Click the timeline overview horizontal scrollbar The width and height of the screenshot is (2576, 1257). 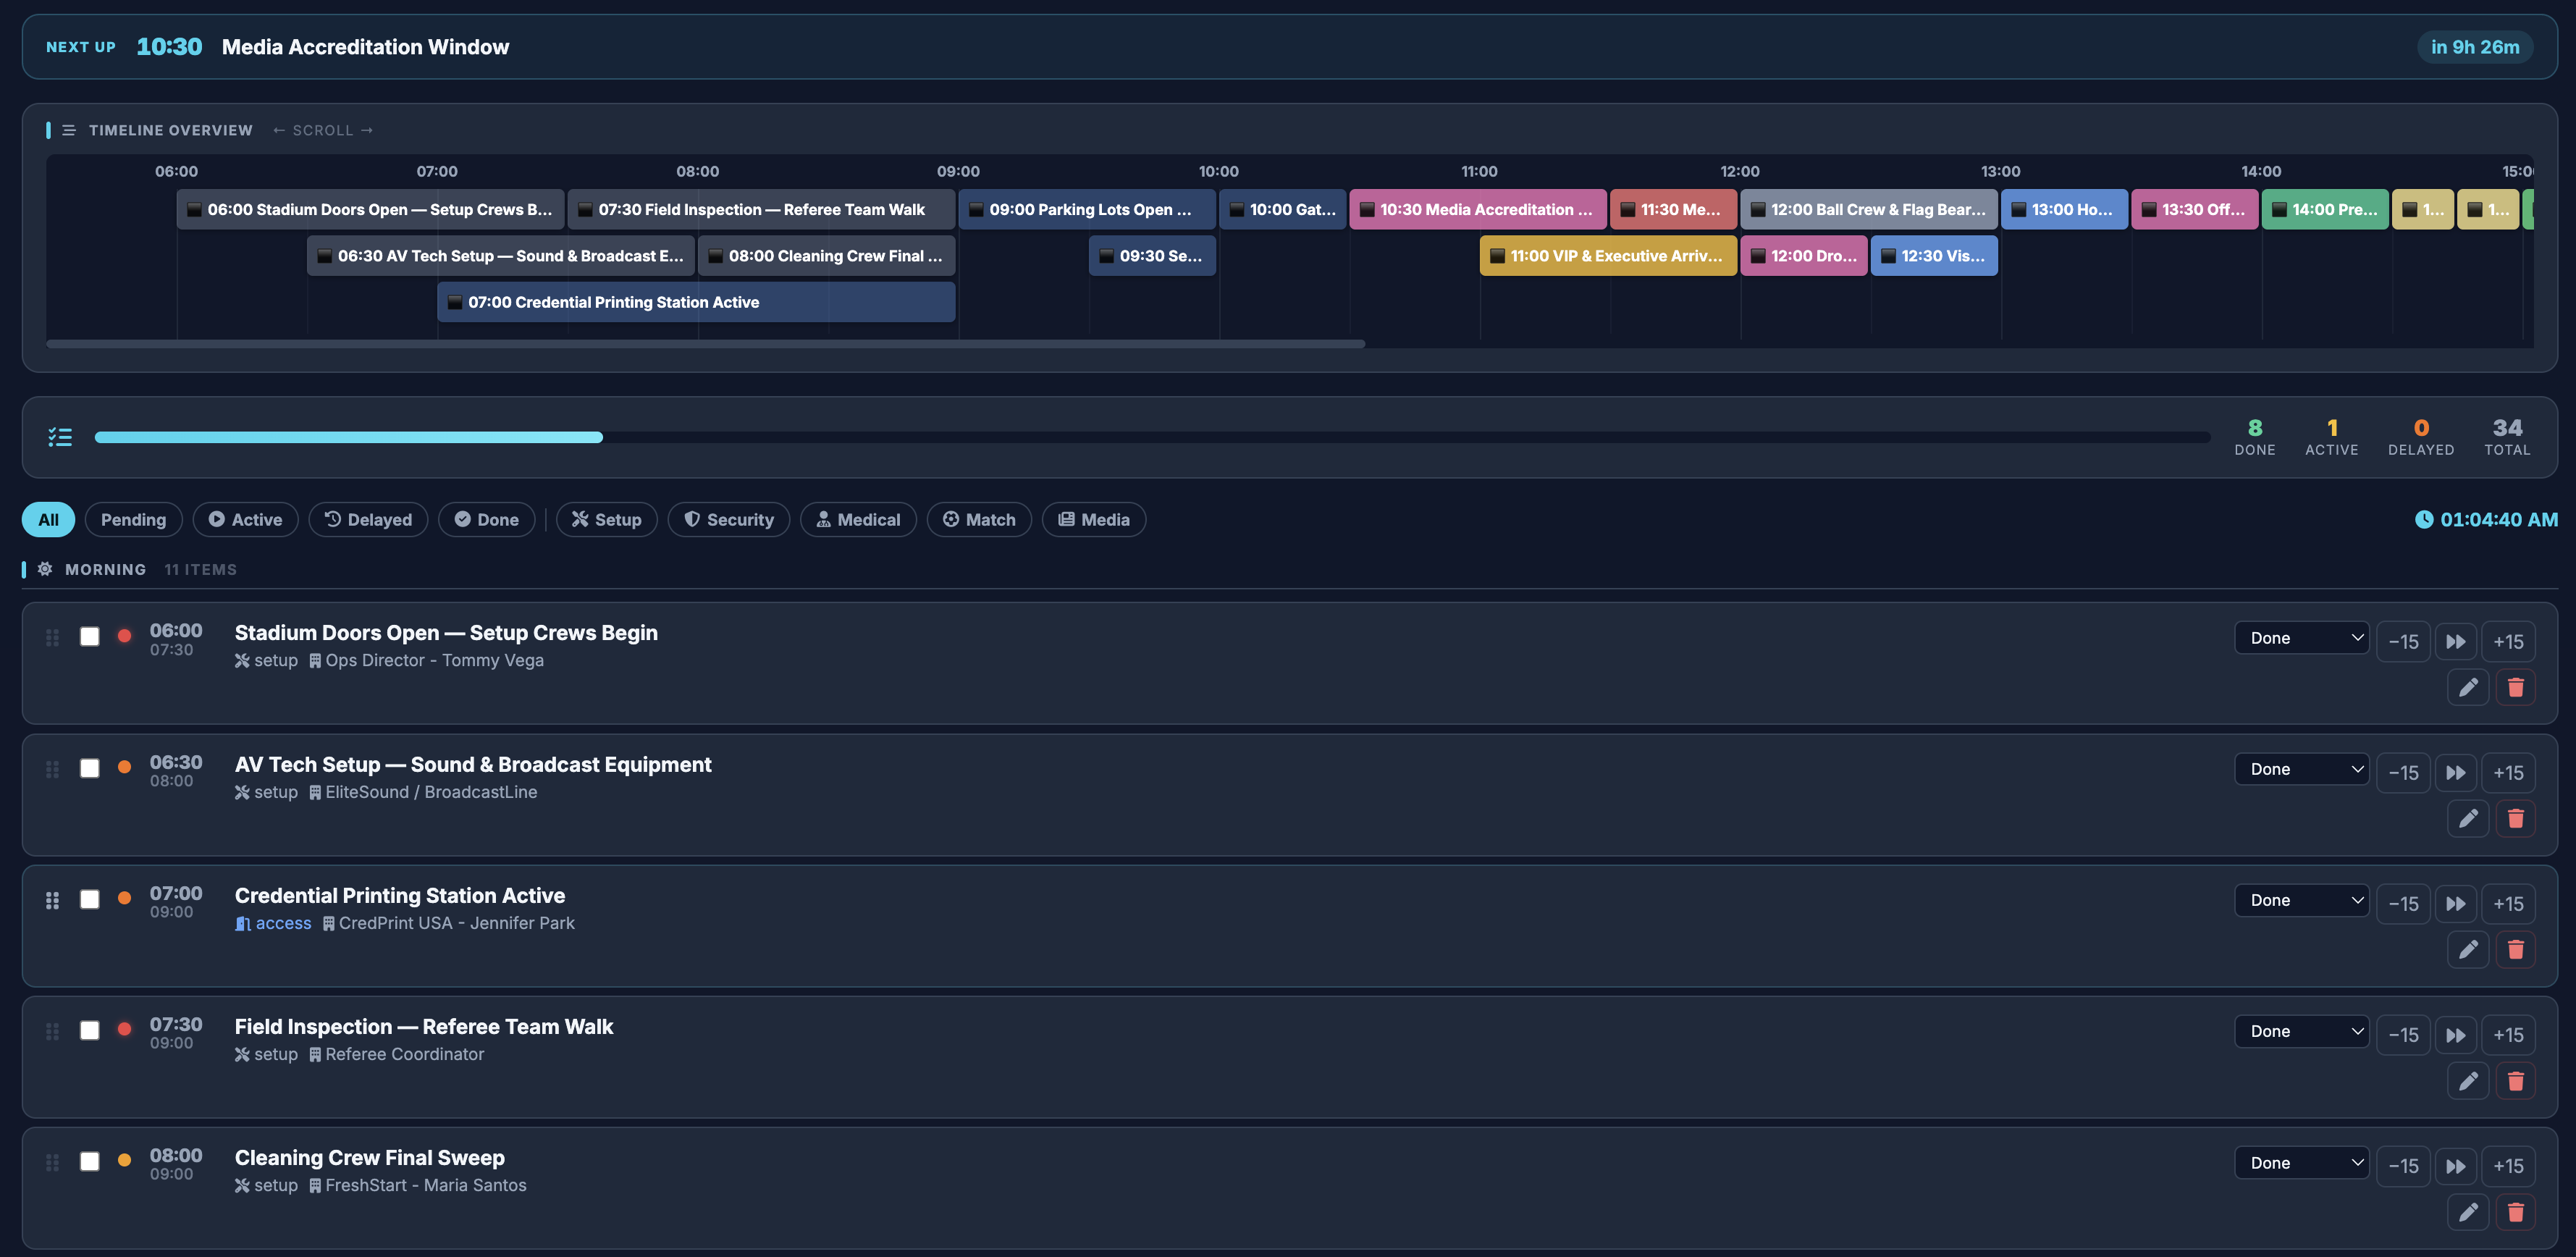point(705,344)
